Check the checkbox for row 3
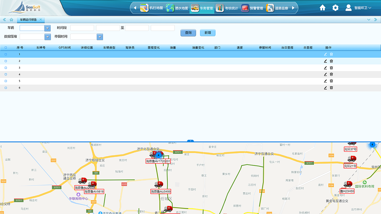This screenshot has width=381, height=214. pyautogui.click(x=6, y=68)
